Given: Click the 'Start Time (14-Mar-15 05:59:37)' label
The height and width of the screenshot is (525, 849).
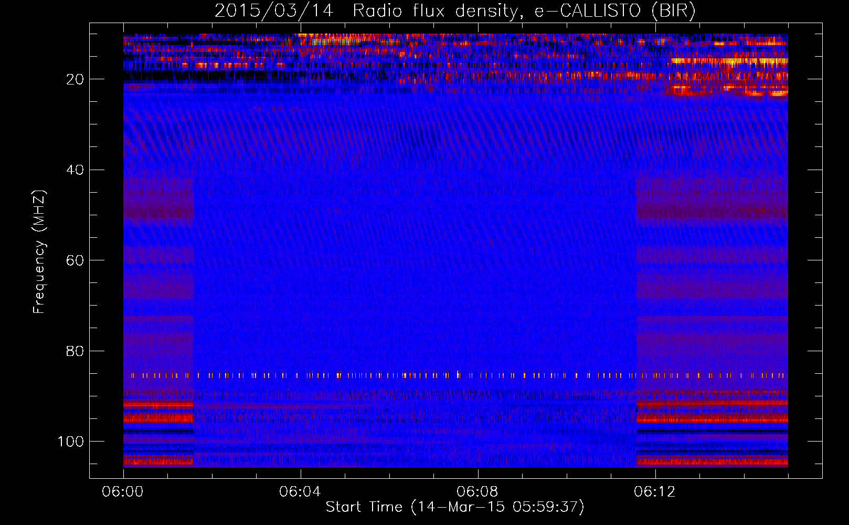Looking at the screenshot, I should click(x=455, y=507).
